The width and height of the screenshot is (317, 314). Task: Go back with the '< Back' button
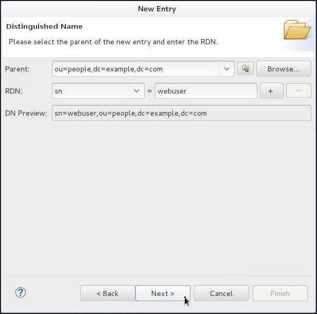point(108,293)
